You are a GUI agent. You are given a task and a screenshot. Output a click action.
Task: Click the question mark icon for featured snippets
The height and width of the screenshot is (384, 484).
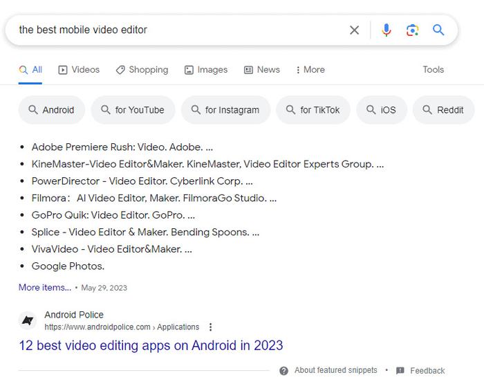(x=283, y=371)
